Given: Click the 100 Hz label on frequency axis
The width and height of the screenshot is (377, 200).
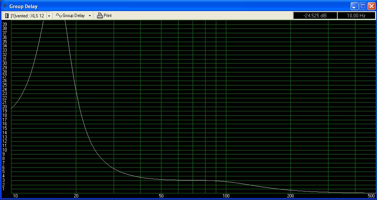Looking at the screenshot, I should coord(226,196).
